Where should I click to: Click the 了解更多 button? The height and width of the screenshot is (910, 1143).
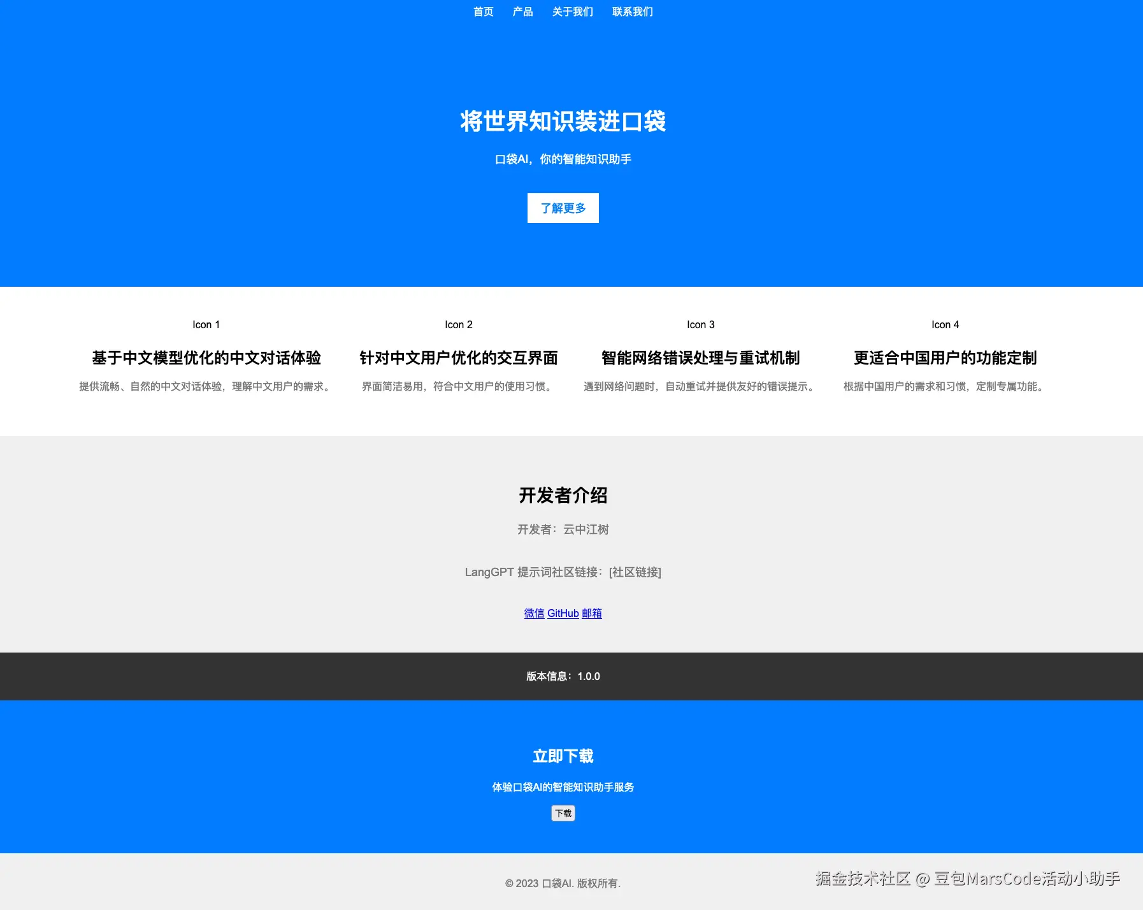coord(563,208)
